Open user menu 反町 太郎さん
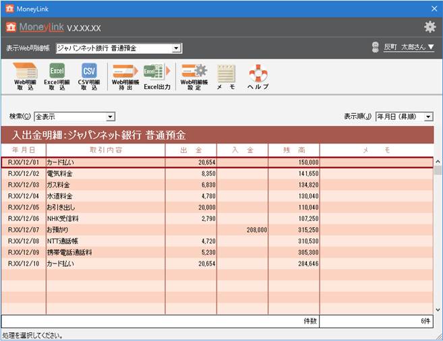Image resolution: width=443 pixels, height=341 pixels. pos(409,47)
